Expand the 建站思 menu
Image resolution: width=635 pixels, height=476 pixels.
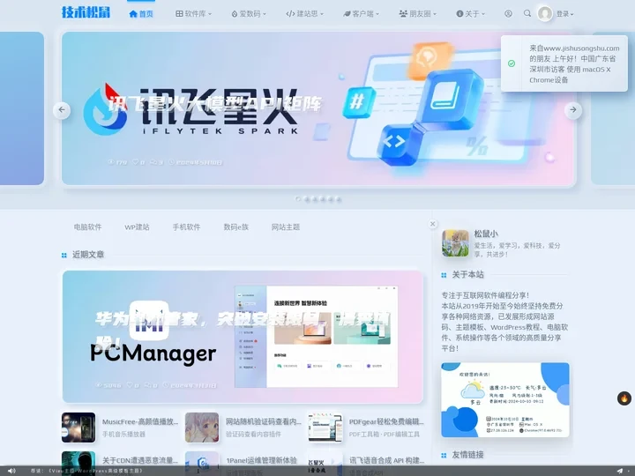pyautogui.click(x=304, y=14)
